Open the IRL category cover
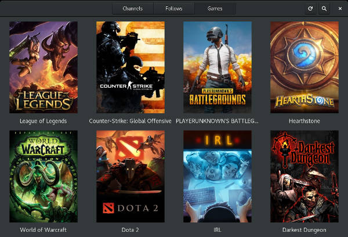The width and height of the screenshot is (348, 237). pyautogui.click(x=217, y=177)
